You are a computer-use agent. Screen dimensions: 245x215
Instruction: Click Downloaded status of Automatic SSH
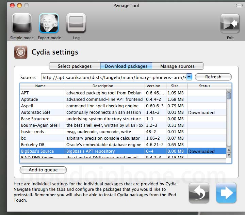[x=201, y=112]
